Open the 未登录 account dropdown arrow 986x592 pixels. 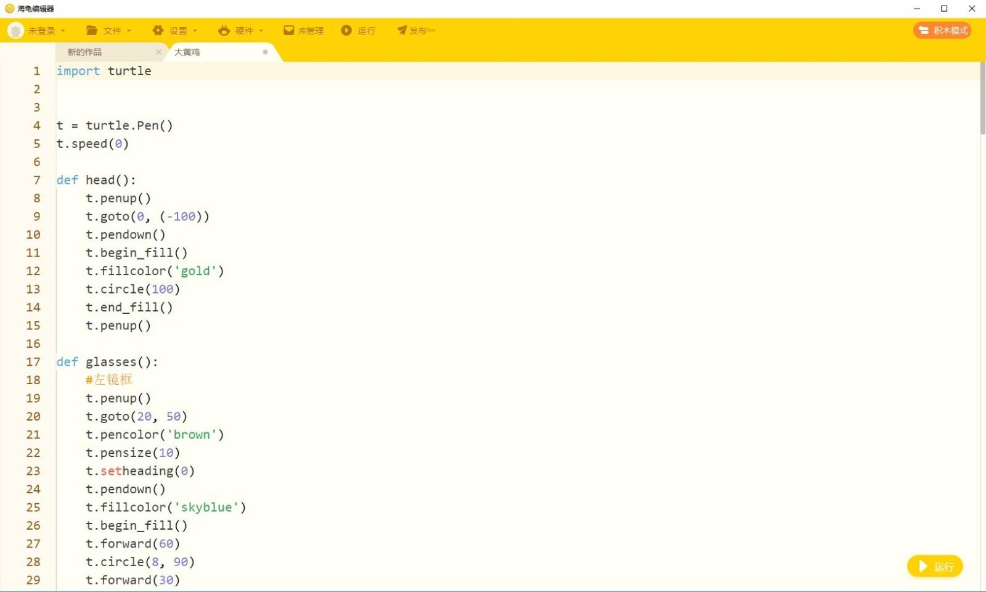click(x=63, y=31)
